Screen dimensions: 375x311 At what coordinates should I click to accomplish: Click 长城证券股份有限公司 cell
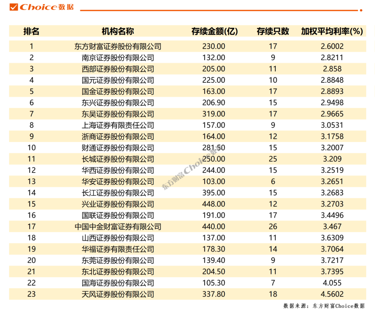pos(118,159)
